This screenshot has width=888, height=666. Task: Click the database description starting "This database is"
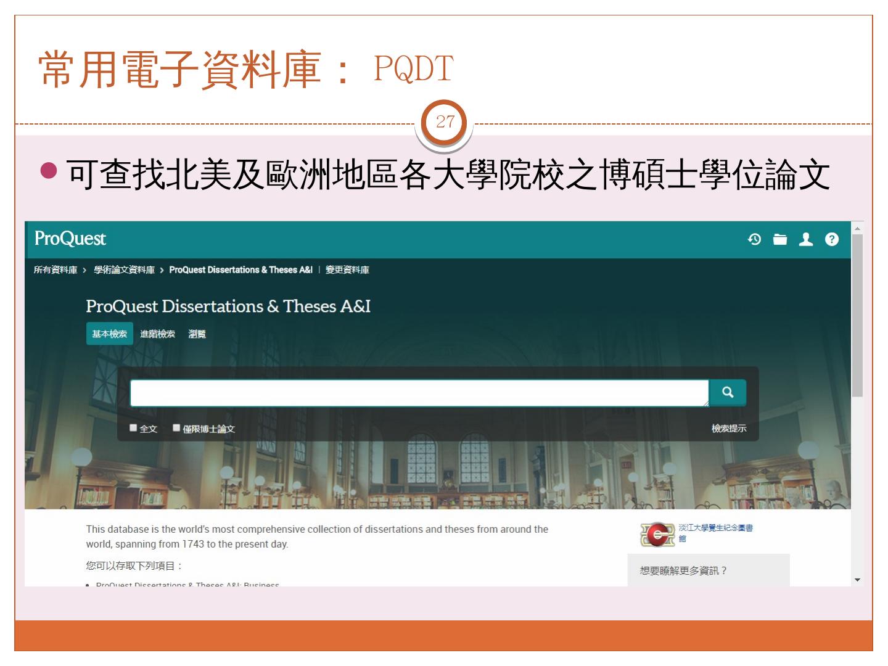pyautogui.click(x=317, y=536)
